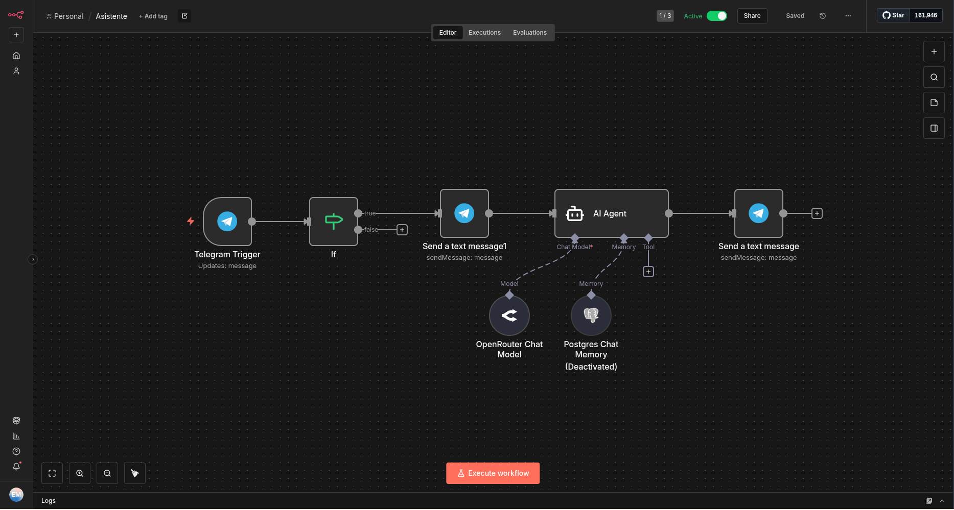Viewport: 954px width, 510px height.
Task: Switch to the Evaluations tab
Action: 529,33
